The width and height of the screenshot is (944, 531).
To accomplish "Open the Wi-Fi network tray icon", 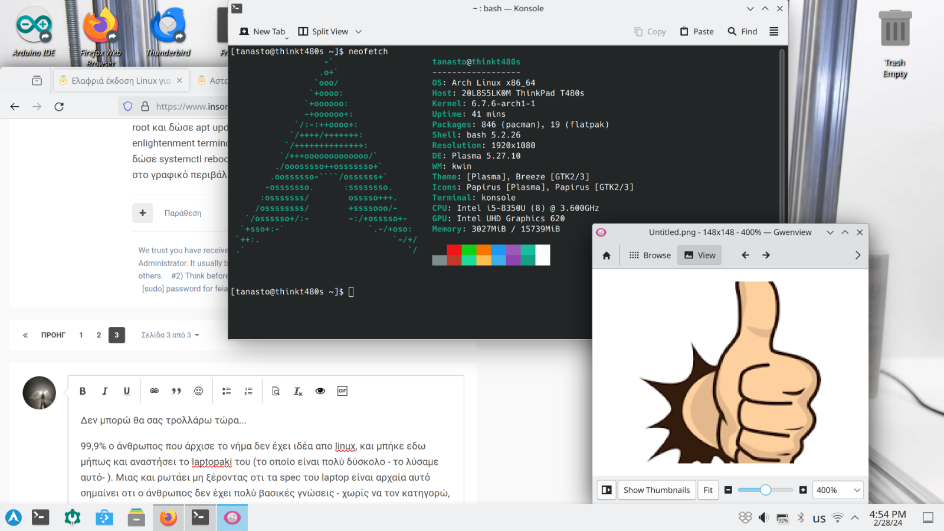I will coord(837,518).
